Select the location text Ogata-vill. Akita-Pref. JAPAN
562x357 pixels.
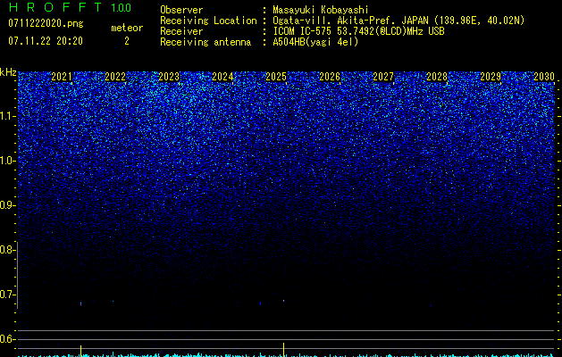tap(350, 21)
